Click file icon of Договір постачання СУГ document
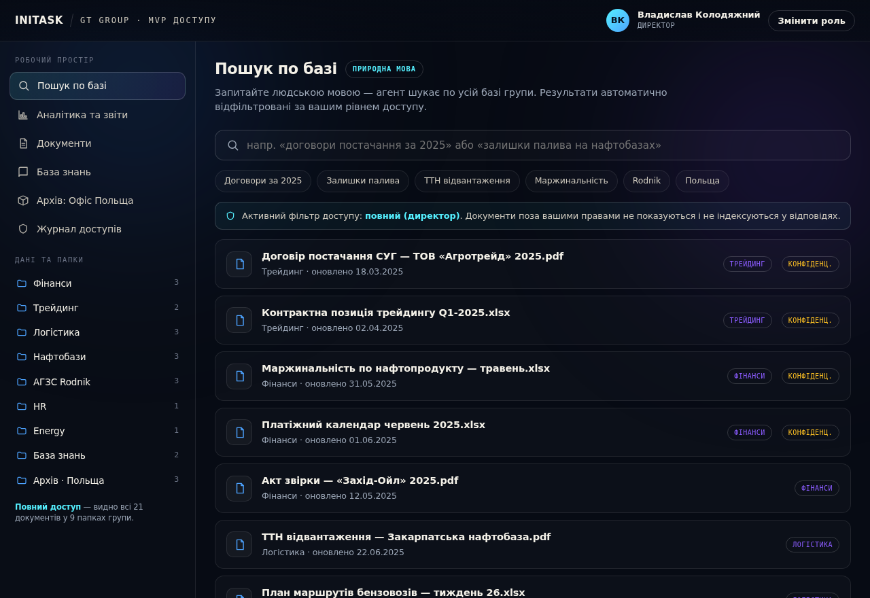The image size is (870, 598). 239,264
